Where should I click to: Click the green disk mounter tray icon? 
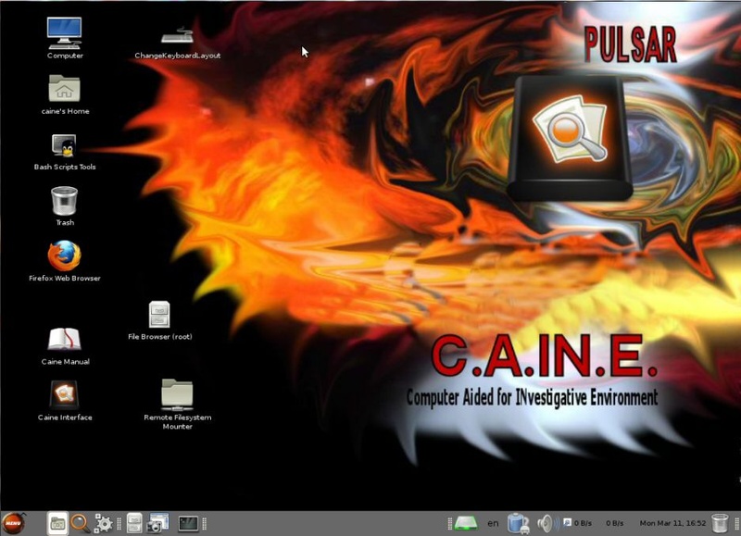466,523
